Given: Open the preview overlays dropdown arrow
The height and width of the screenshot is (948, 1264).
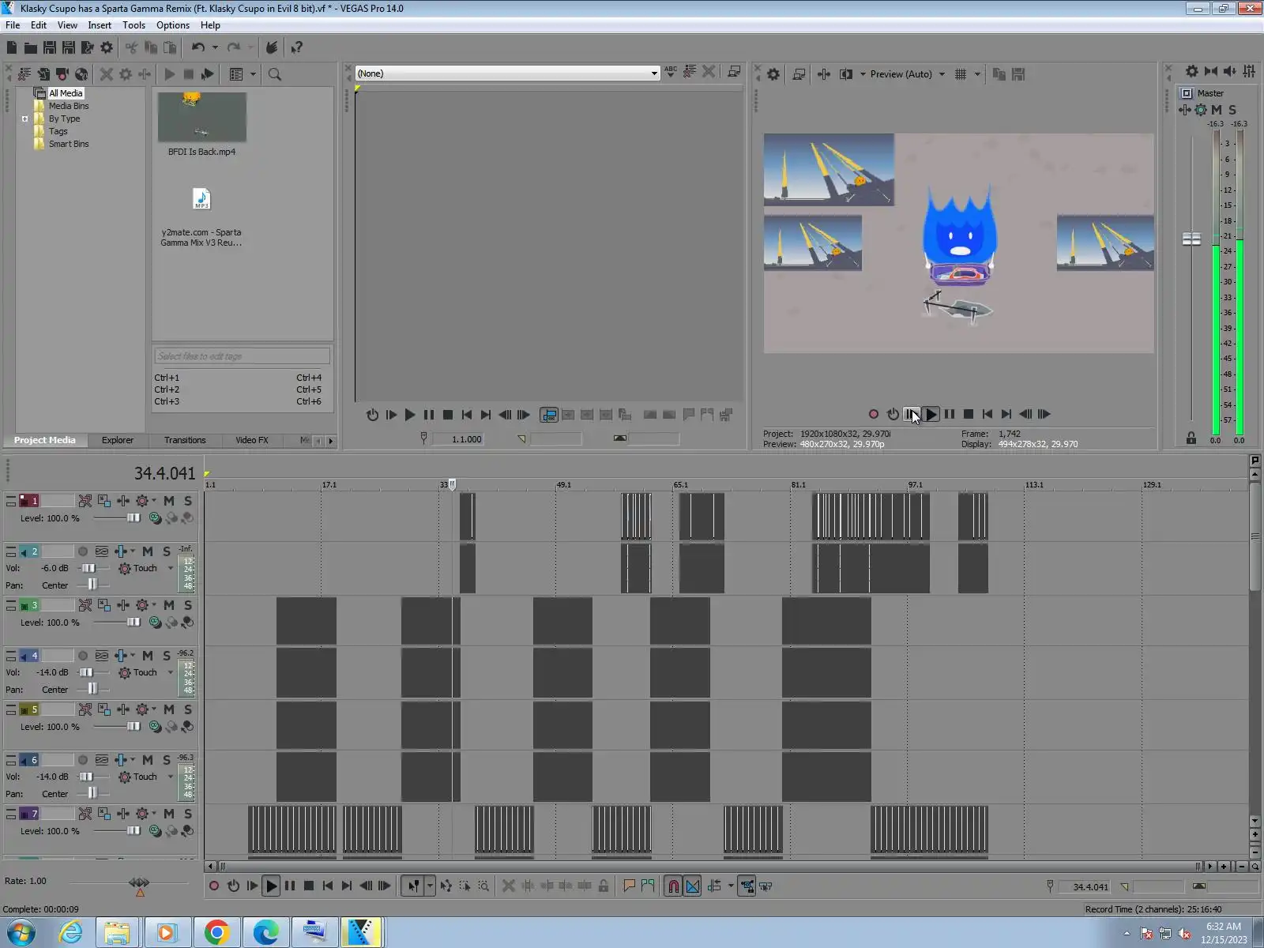Looking at the screenshot, I should click(978, 74).
